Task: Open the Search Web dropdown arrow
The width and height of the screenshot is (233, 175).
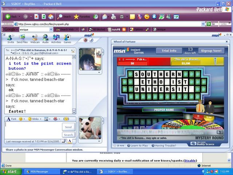Action: (77, 30)
